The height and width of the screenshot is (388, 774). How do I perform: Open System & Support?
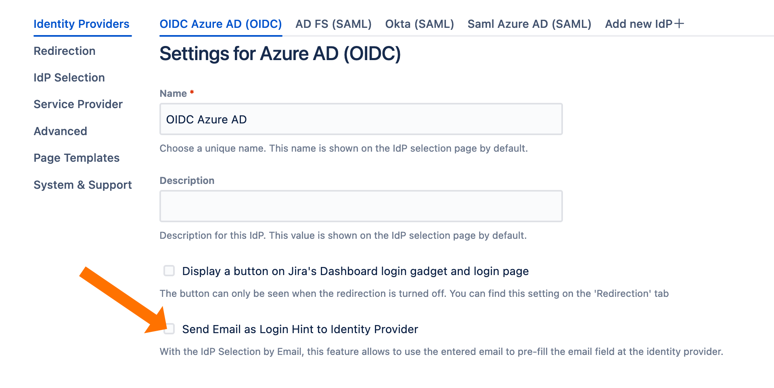pyautogui.click(x=83, y=185)
